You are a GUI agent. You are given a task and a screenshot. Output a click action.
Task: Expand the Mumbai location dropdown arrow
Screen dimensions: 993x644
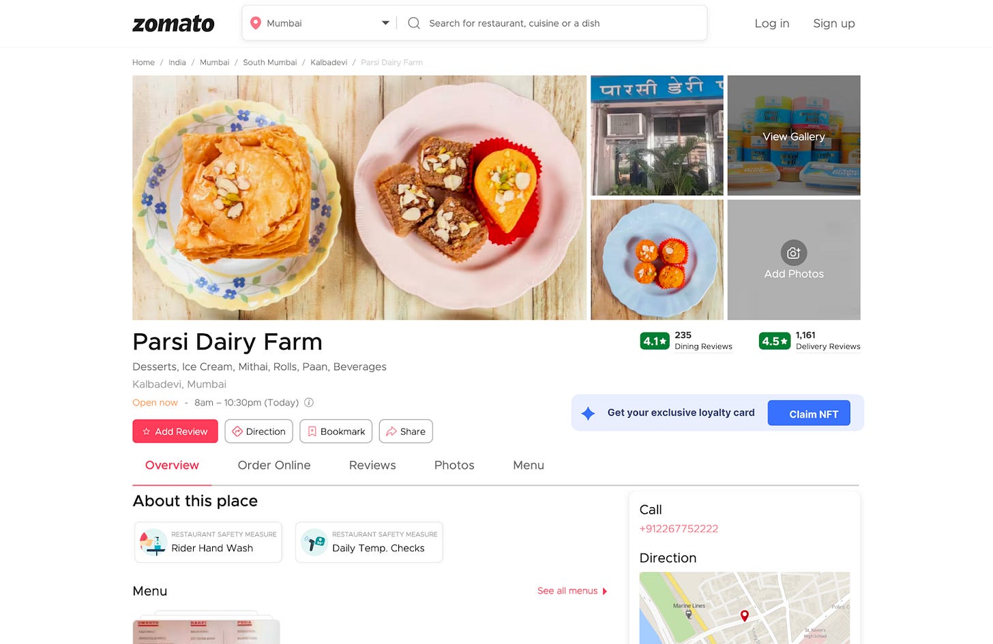[x=385, y=23]
